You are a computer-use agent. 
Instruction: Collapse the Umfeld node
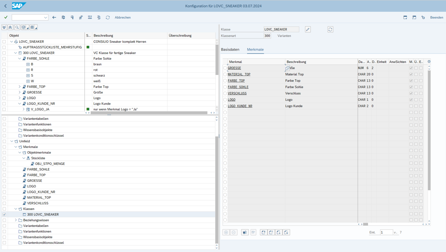pyautogui.click(x=12, y=141)
